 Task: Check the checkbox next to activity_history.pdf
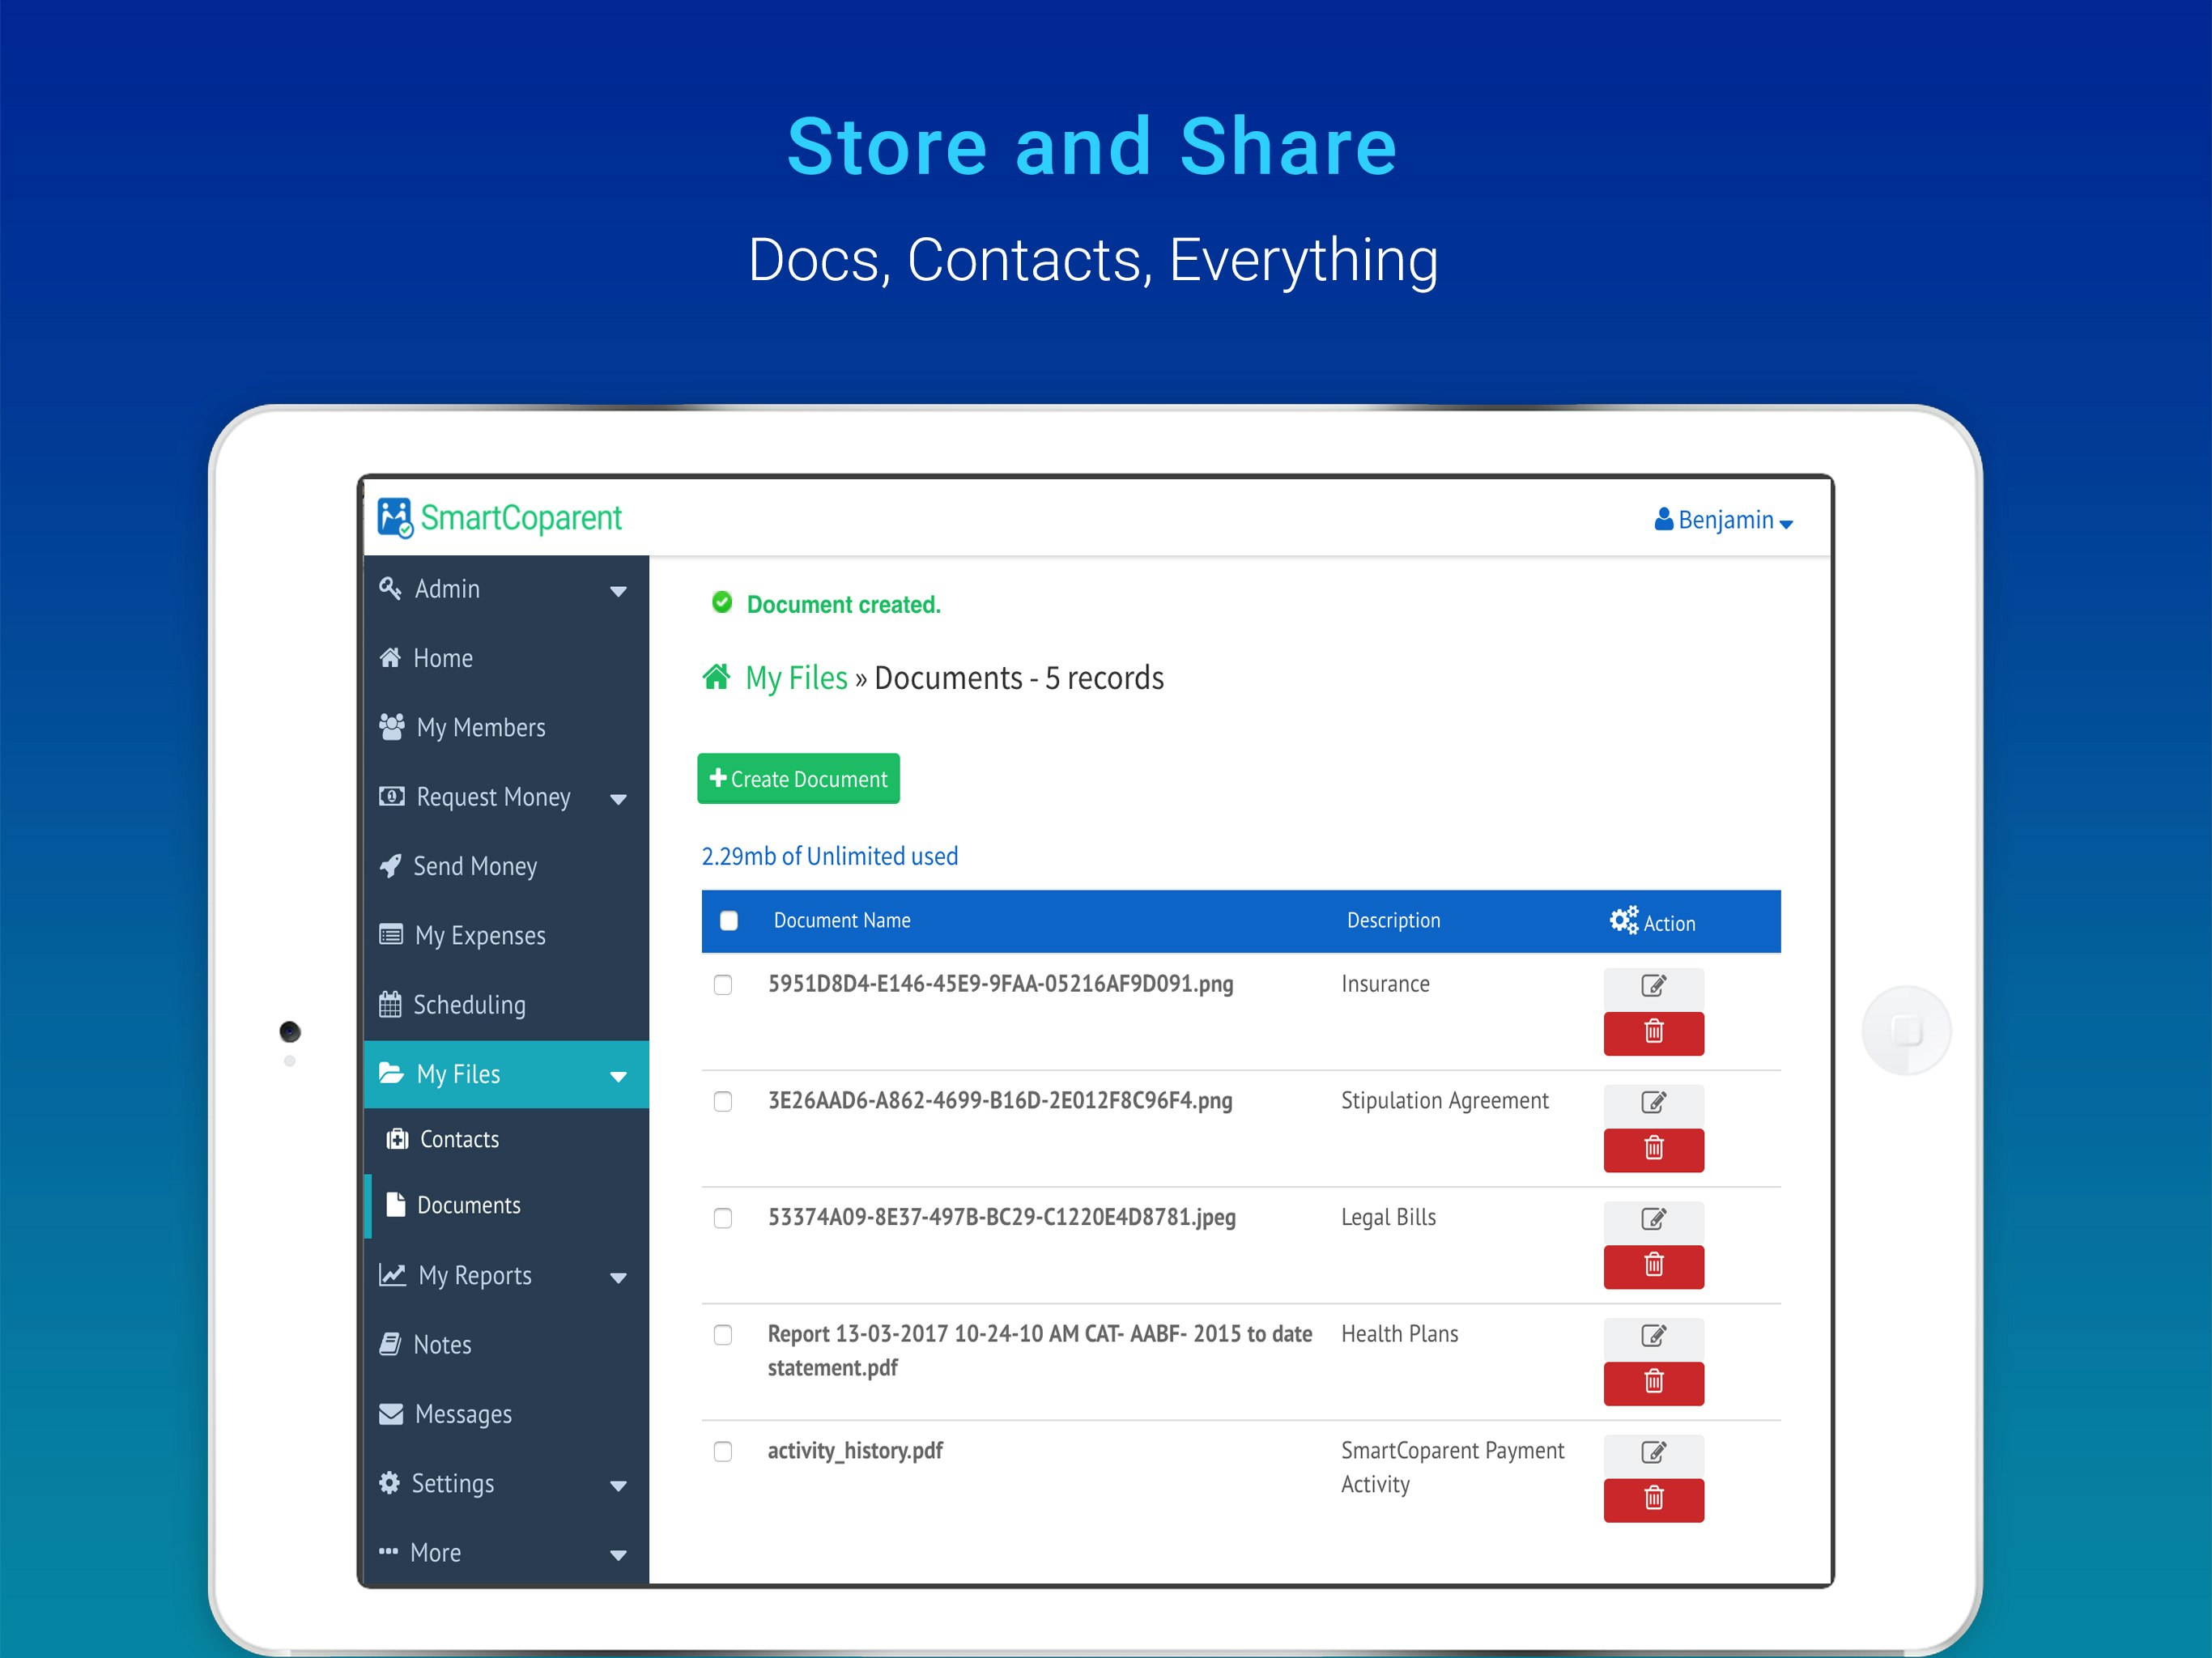[723, 1451]
